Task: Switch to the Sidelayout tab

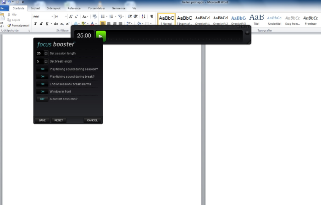Action: coord(54,8)
